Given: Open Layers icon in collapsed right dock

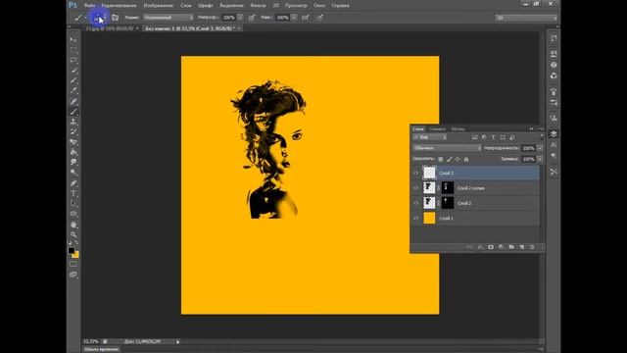Looking at the screenshot, I should pyautogui.click(x=554, y=133).
